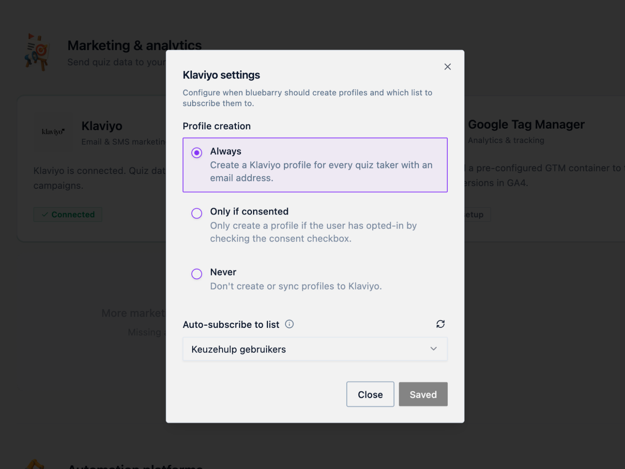Select the Never radio button
Viewport: 625px width, 469px height.
(197, 274)
